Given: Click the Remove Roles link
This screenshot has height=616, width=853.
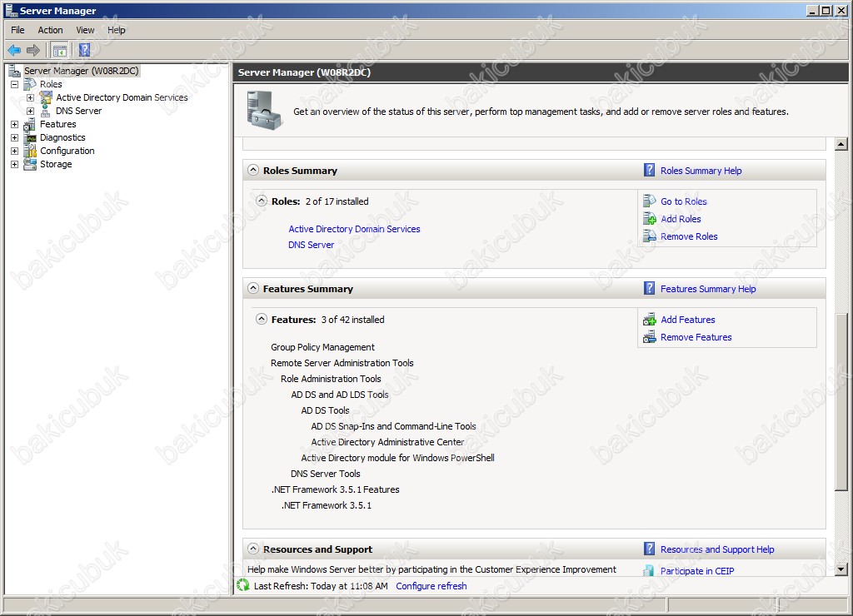Looking at the screenshot, I should 689,236.
